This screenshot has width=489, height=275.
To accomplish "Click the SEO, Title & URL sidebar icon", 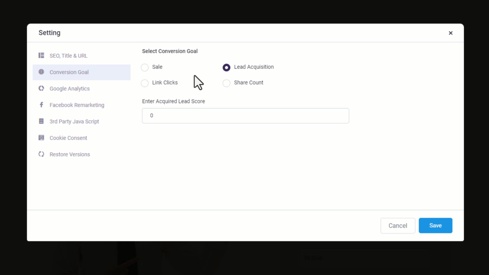I will pyautogui.click(x=41, y=56).
